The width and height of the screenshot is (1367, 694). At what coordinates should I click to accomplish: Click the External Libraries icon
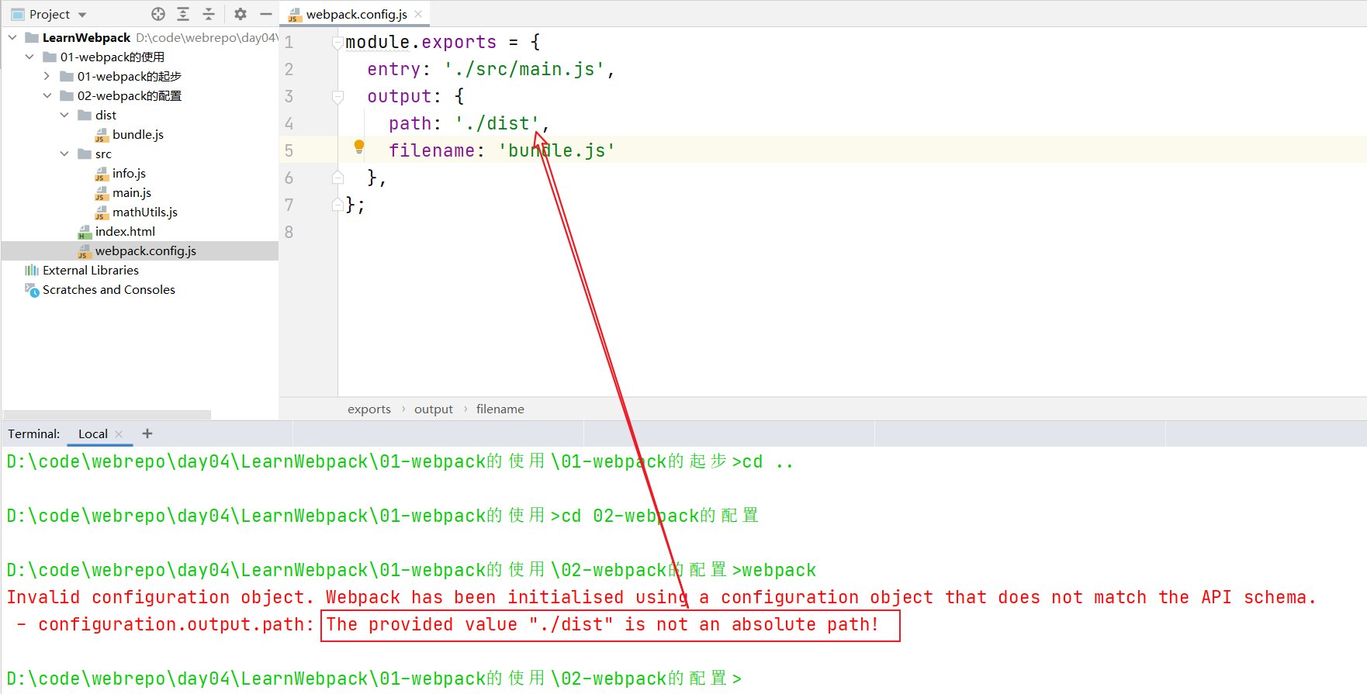coord(32,270)
